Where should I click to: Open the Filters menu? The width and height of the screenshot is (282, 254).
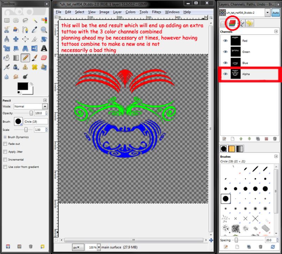click(x=156, y=12)
